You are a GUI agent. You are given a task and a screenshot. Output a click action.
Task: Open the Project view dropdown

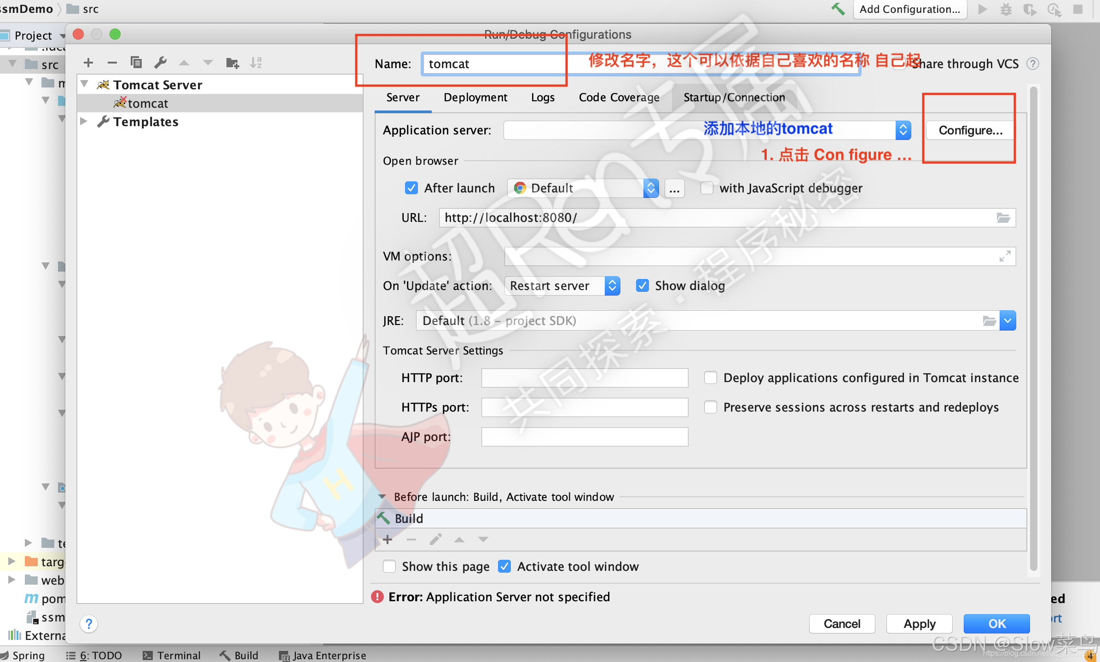click(x=63, y=35)
